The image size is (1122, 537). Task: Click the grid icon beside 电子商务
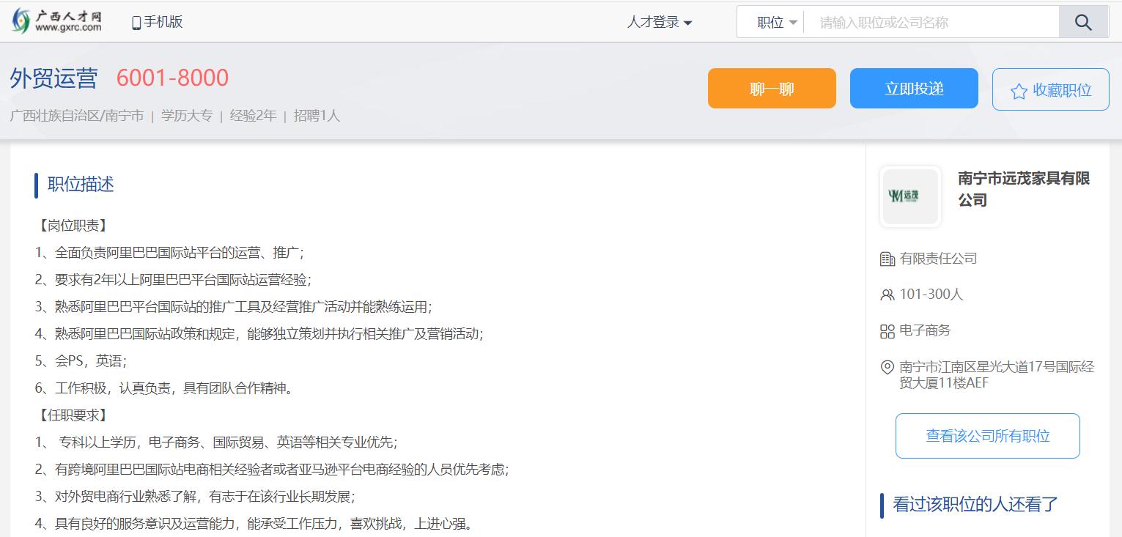[x=887, y=331]
